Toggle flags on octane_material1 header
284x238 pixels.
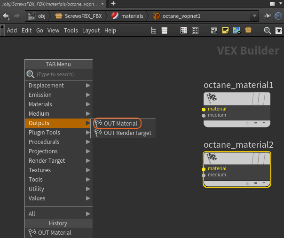click(x=259, y=99)
